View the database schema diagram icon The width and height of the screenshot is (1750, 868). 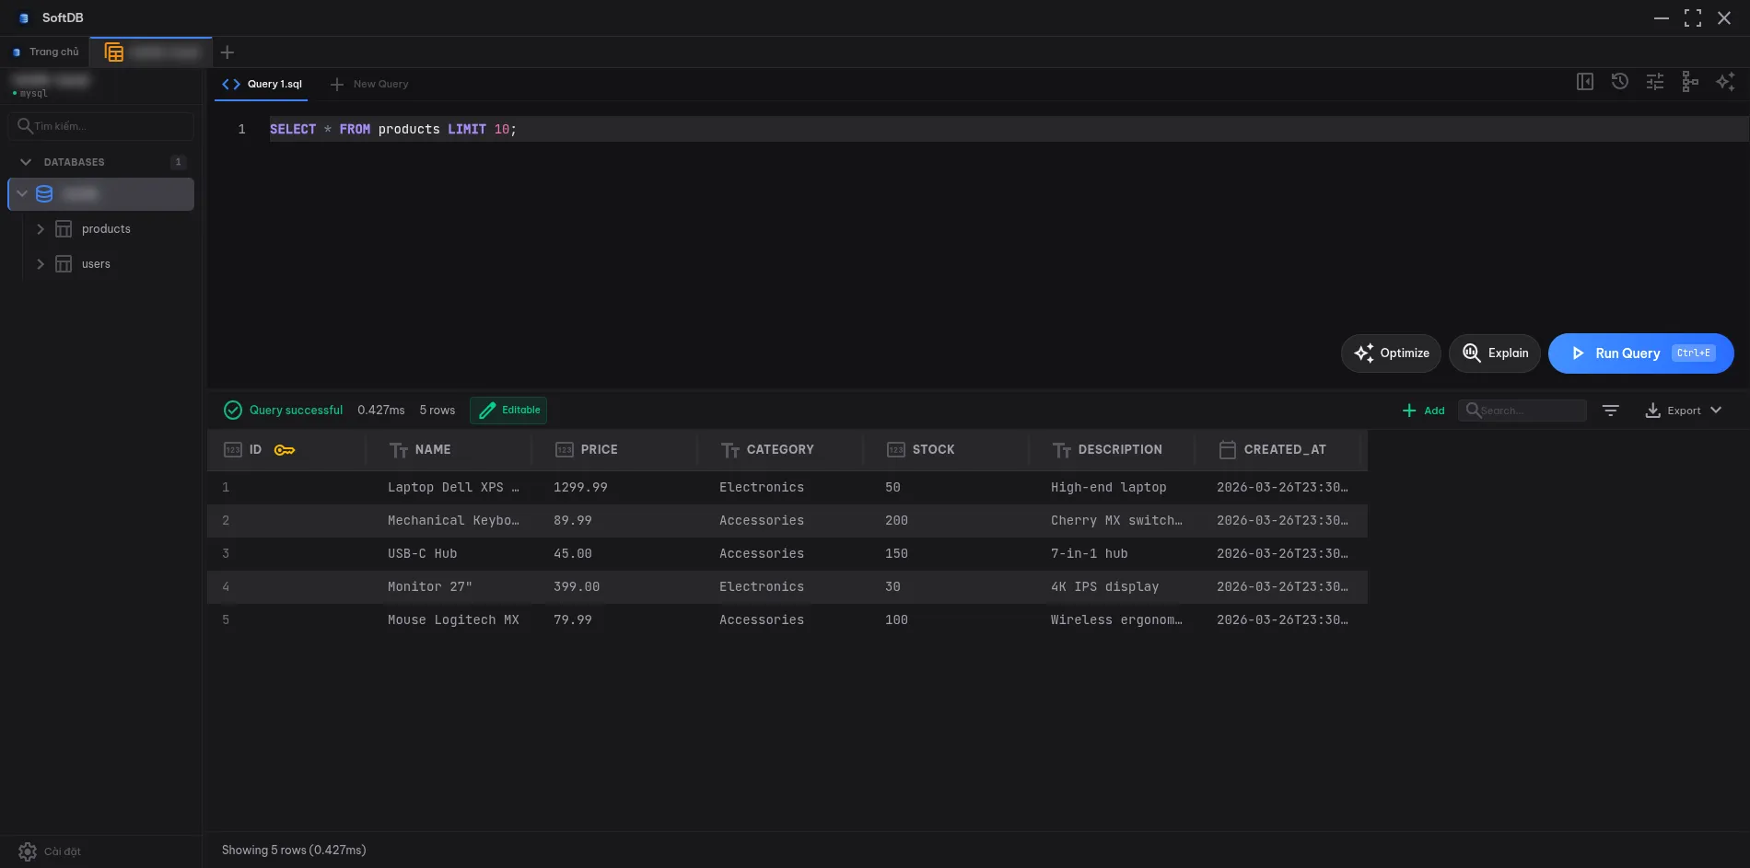point(1690,81)
